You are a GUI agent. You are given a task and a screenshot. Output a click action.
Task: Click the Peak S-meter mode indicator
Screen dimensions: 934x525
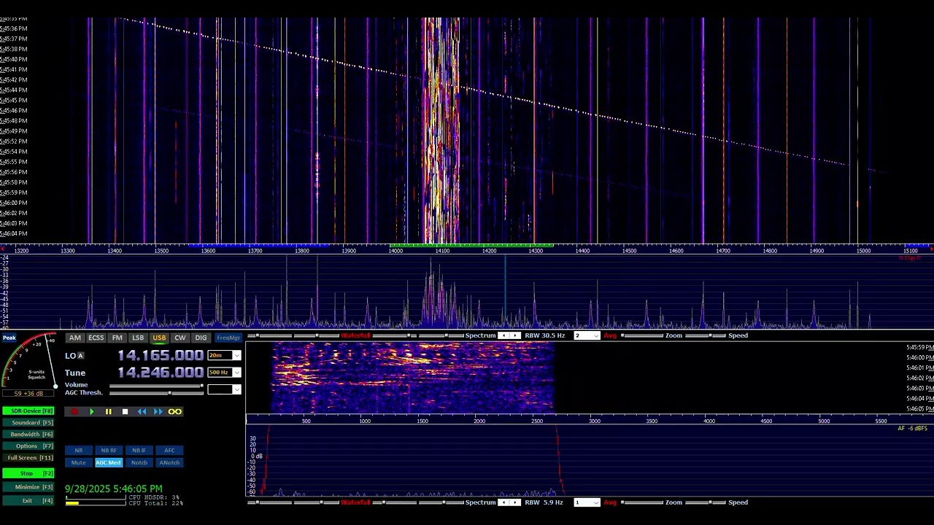coord(9,338)
